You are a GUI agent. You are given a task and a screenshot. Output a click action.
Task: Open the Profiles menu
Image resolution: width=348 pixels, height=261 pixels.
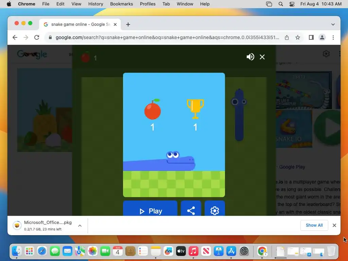coord(147,4)
